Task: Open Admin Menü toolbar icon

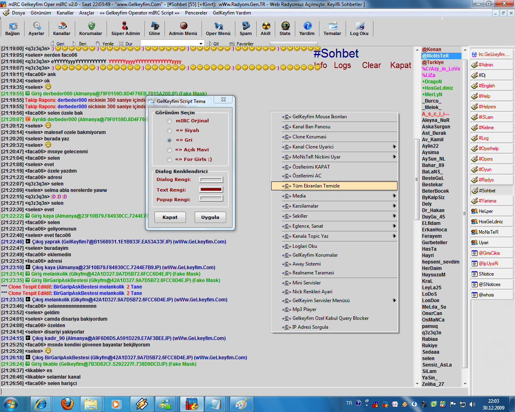Action: point(183,29)
